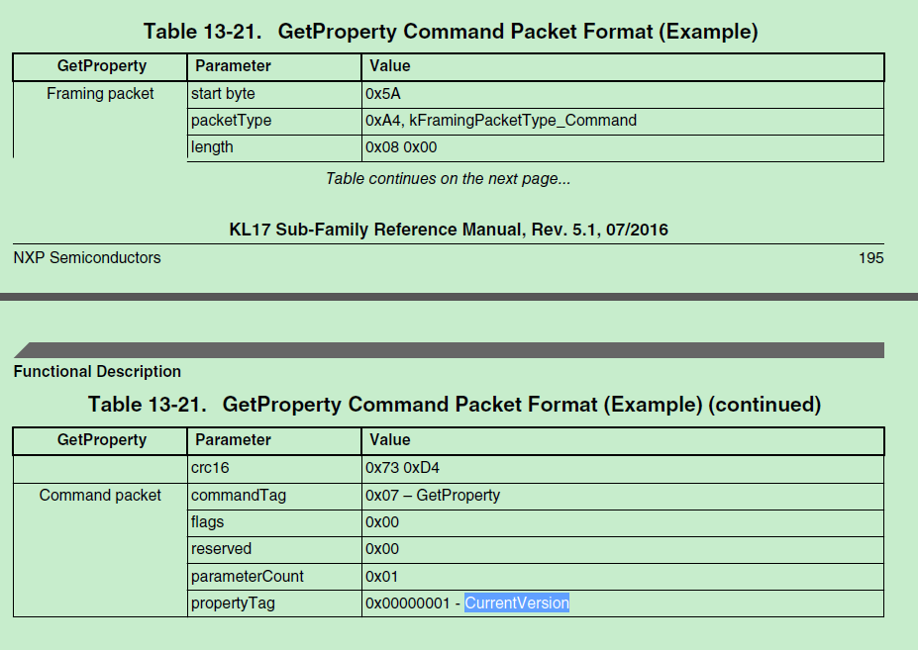Click the 'Command packet' row label
Screen dimensions: 918x650
[100, 495]
